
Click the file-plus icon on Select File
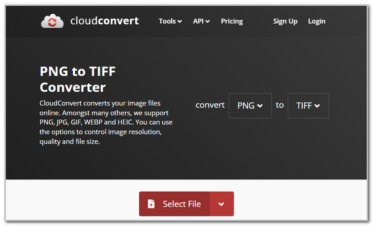151,204
